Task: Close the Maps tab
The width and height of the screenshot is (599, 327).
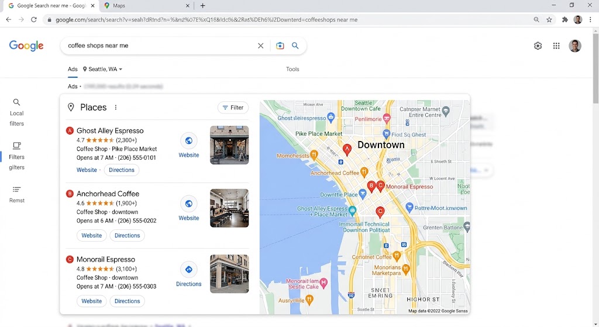Action: tap(188, 6)
